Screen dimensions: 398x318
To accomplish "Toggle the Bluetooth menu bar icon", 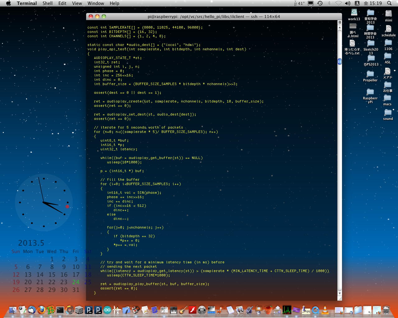I will [329, 3].
